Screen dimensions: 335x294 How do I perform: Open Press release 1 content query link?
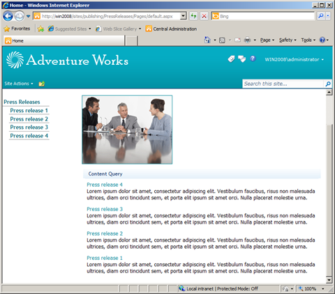click(105, 258)
